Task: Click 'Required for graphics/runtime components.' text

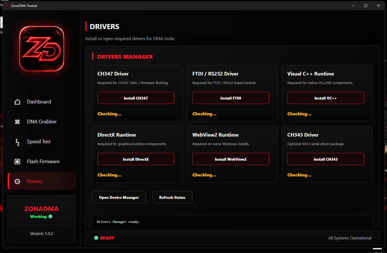Action: click(132, 144)
